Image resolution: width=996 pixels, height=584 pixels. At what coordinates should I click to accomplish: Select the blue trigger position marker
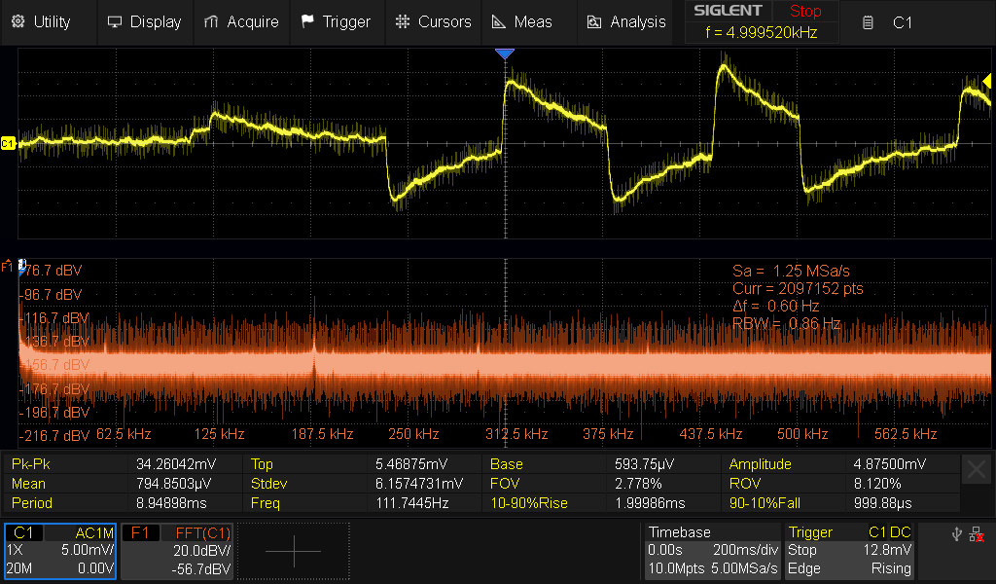pyautogui.click(x=504, y=55)
